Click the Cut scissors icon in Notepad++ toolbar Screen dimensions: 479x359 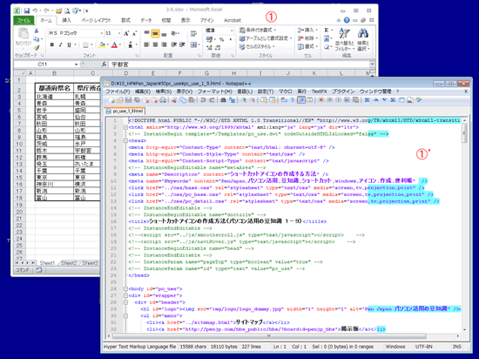coord(174,100)
